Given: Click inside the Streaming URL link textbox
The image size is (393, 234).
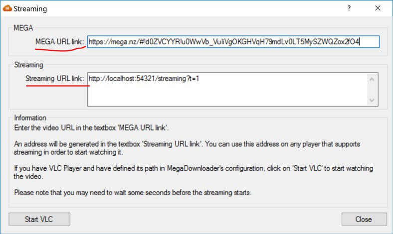Looking at the screenshot, I should pos(227,89).
